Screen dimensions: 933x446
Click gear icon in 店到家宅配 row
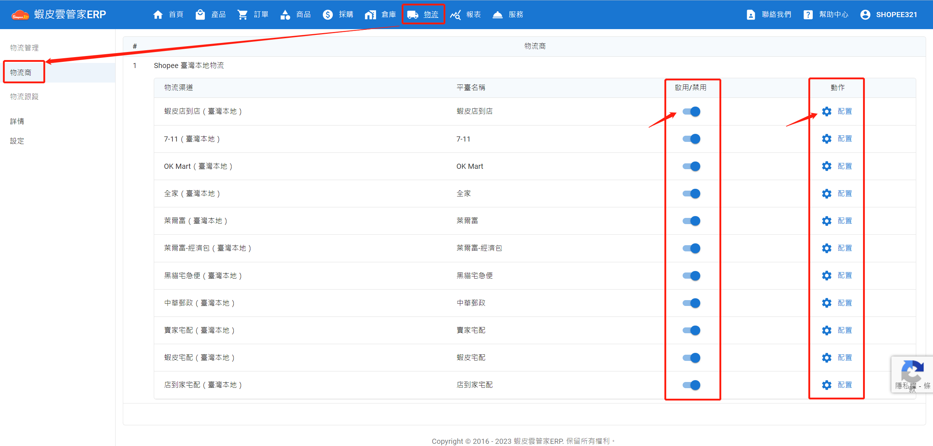(x=827, y=385)
